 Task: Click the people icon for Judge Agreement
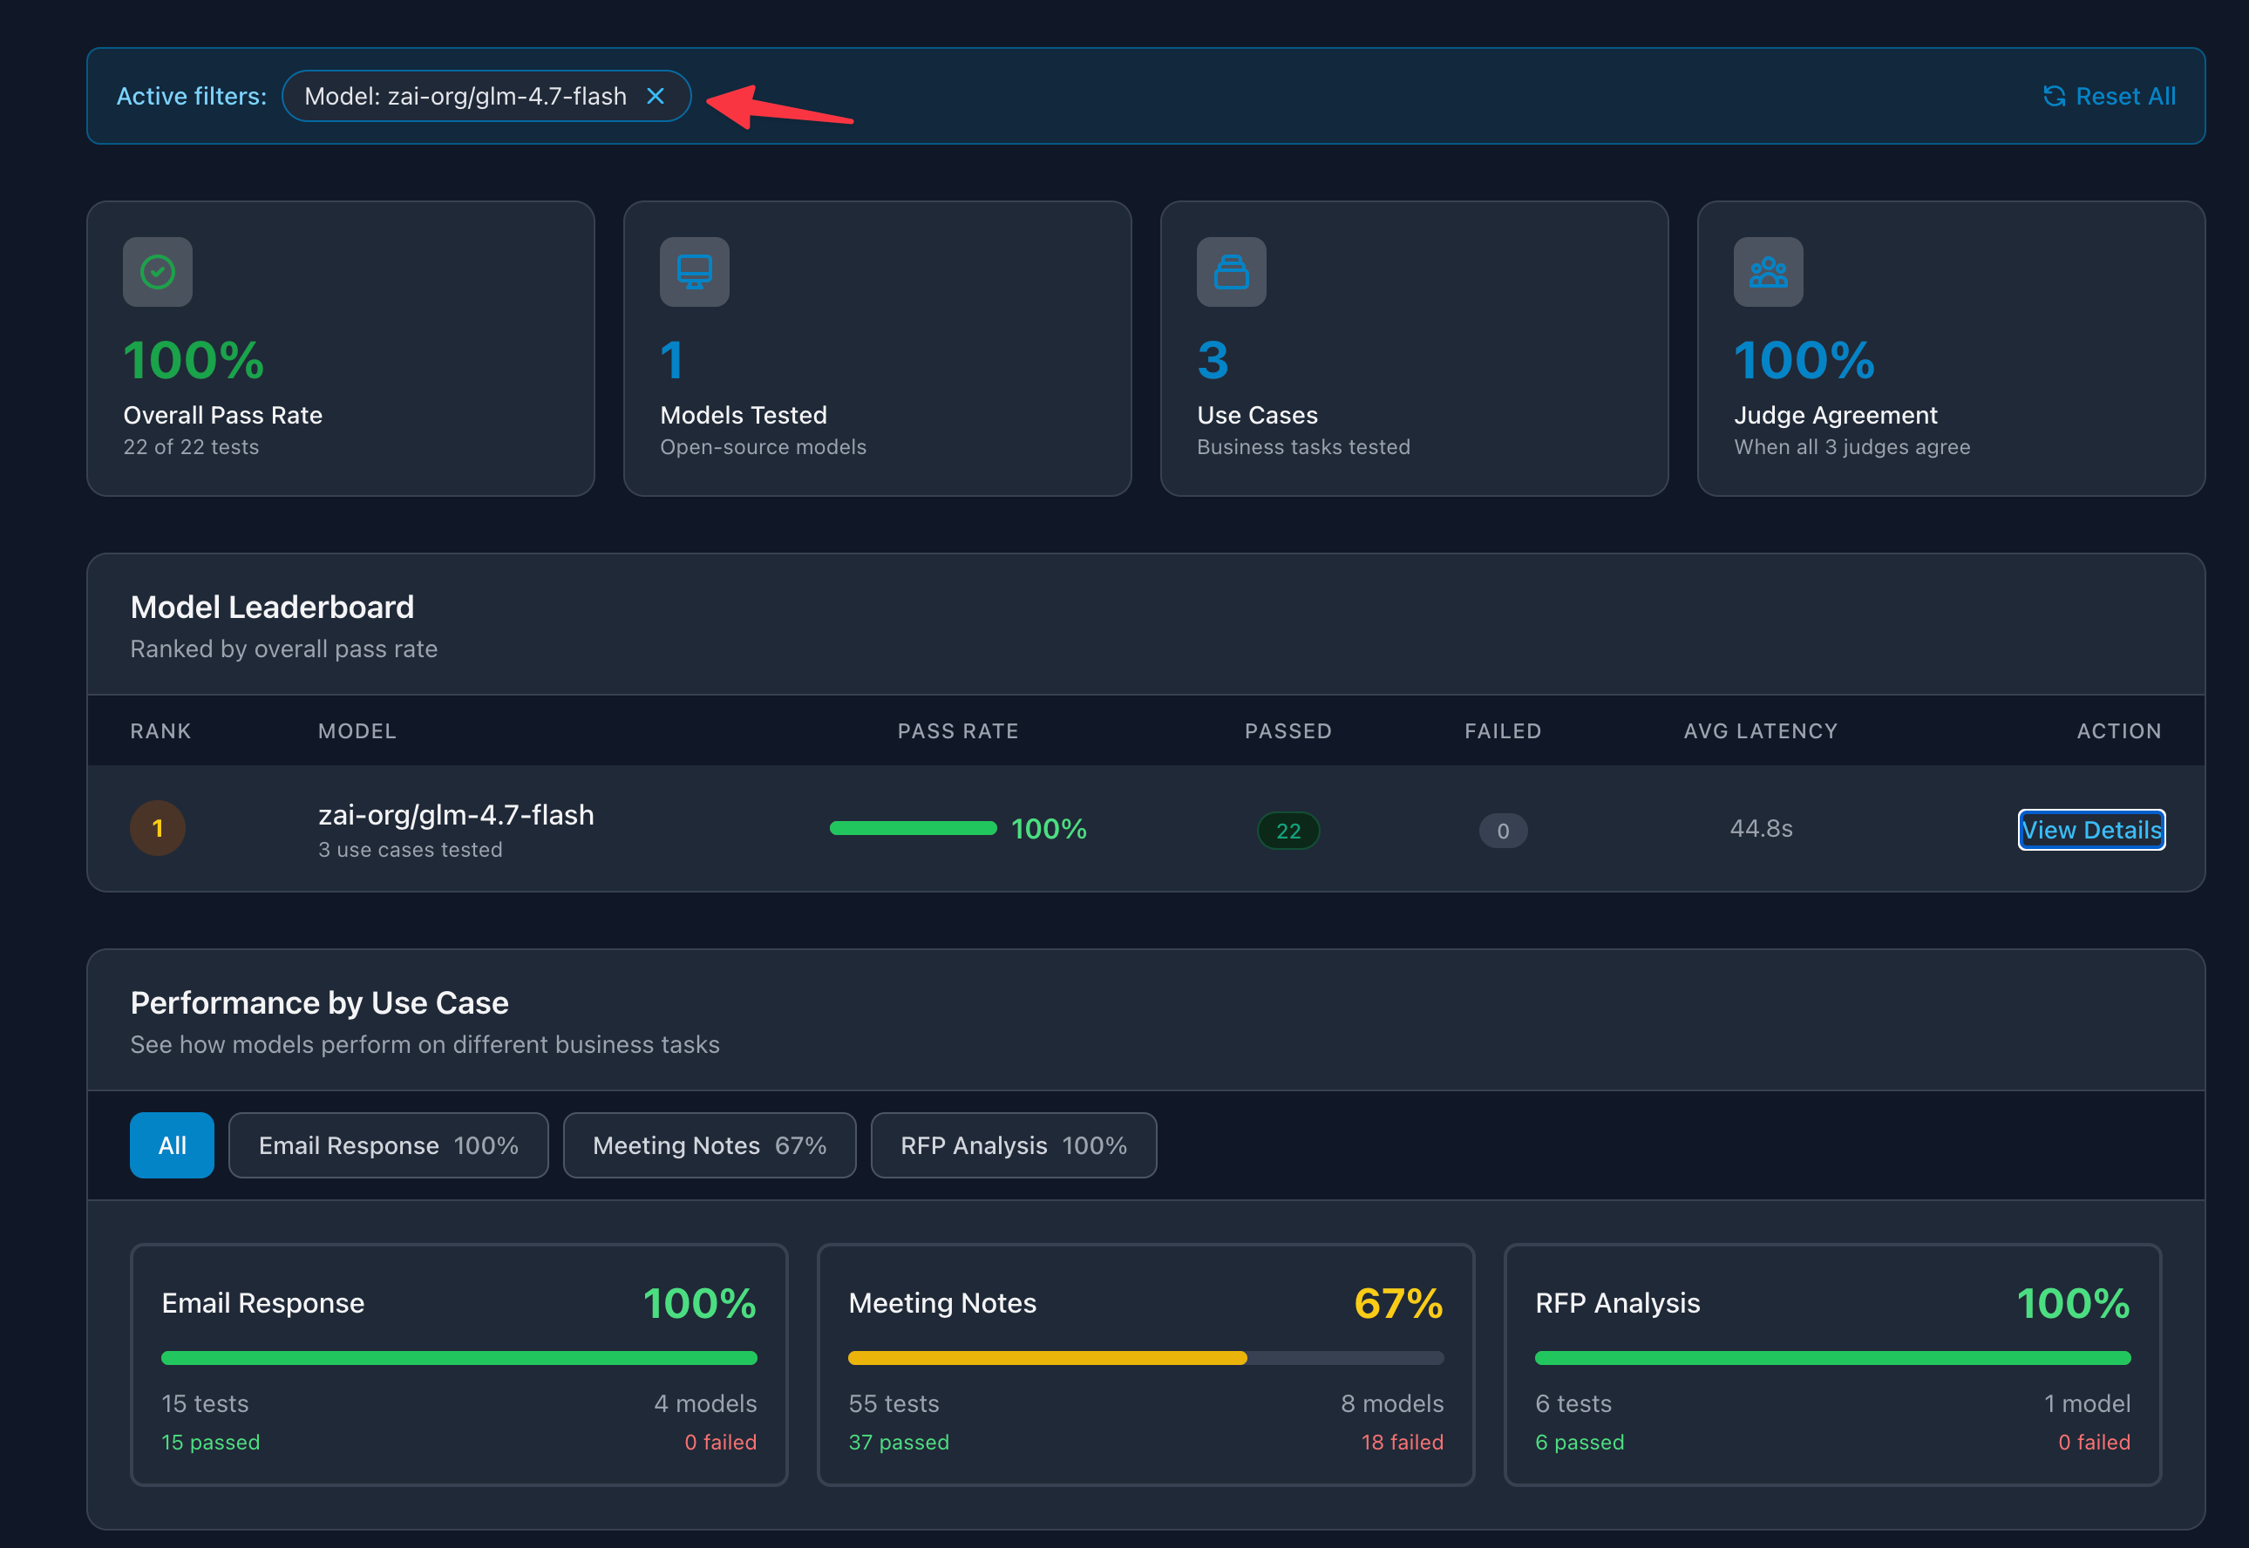coord(1769,272)
